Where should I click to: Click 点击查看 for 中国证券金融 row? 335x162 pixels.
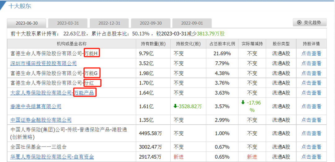[x=311, y=120]
